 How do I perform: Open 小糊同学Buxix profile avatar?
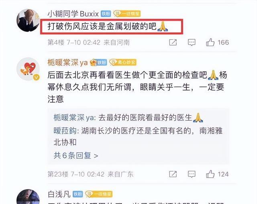click(28, 20)
